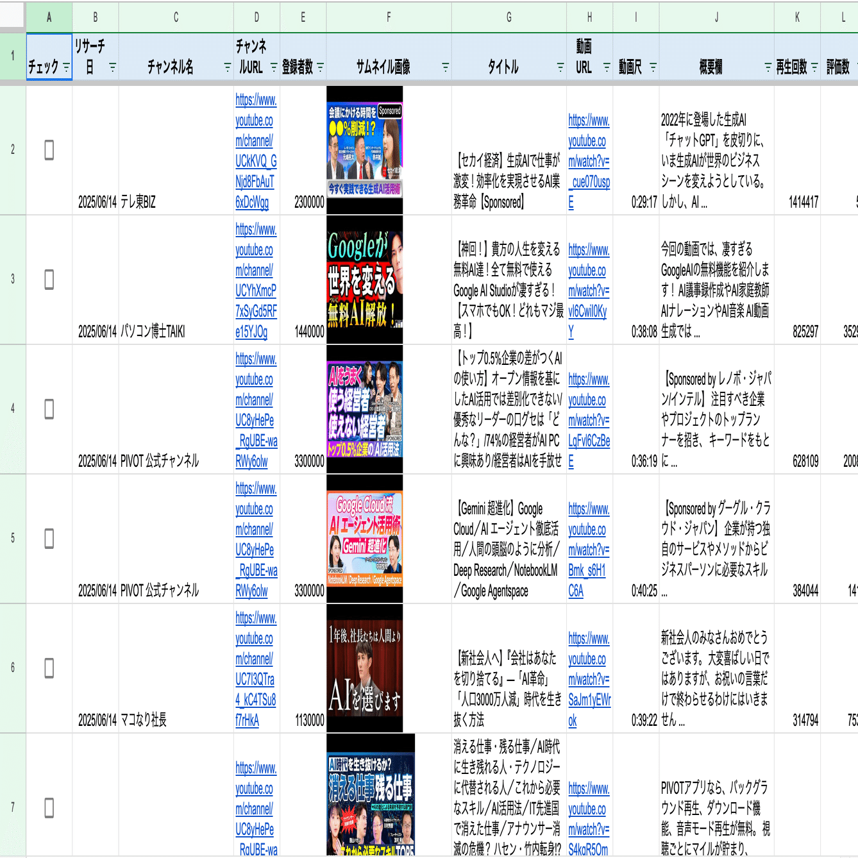The height and width of the screenshot is (858, 858).
Task: Select column C header
Action: 176,17
